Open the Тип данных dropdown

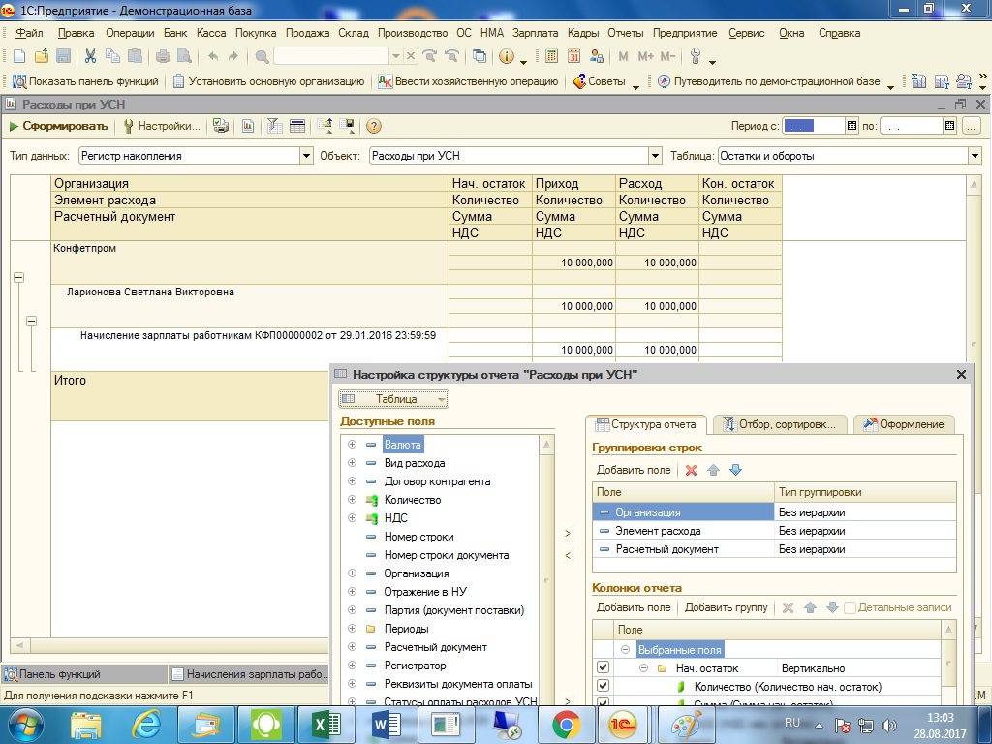coord(306,155)
